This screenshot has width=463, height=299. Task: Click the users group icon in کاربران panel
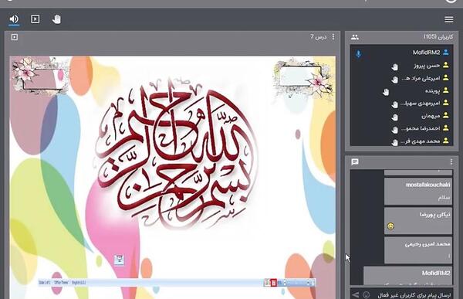point(355,37)
